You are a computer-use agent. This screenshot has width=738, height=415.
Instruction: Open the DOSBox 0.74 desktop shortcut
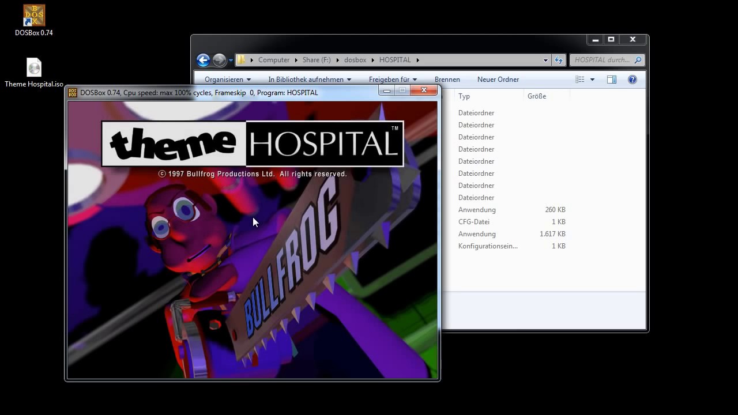click(34, 20)
